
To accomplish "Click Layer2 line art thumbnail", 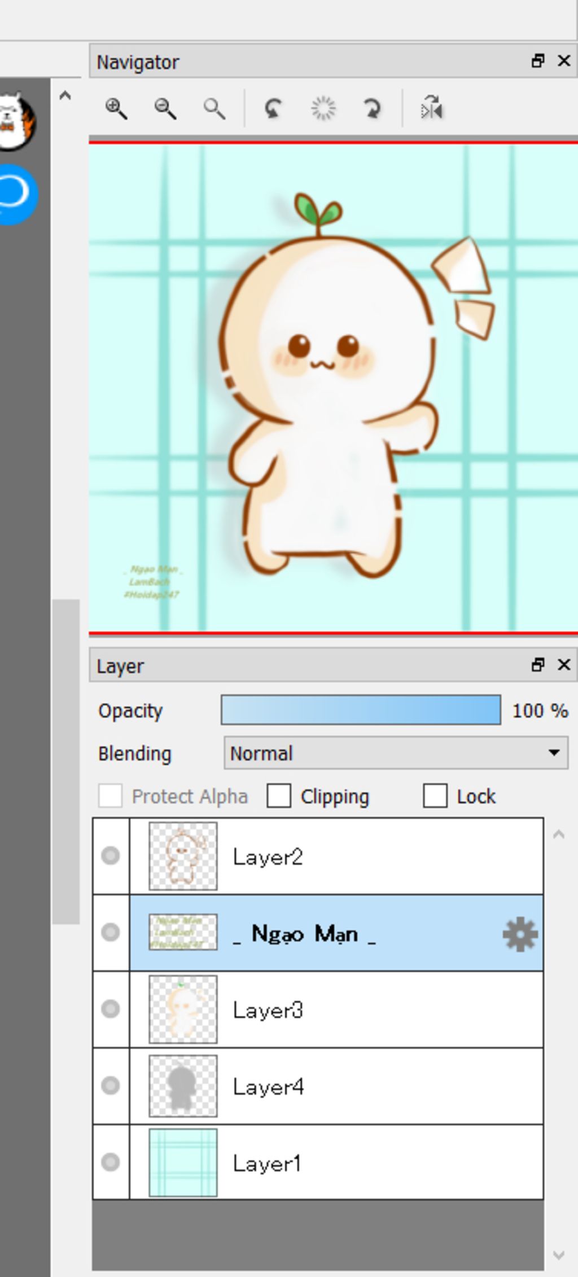I will click(x=183, y=856).
